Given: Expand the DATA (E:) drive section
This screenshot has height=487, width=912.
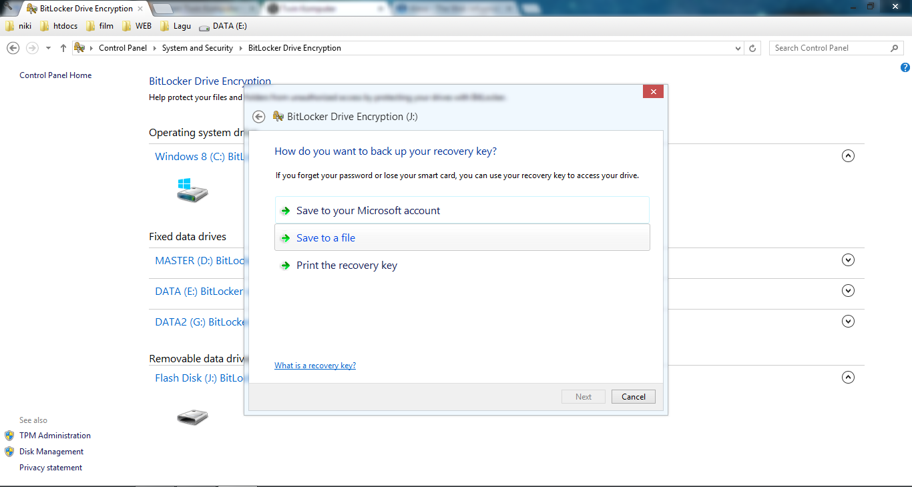Looking at the screenshot, I should click(848, 291).
